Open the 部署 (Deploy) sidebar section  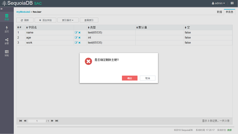[6, 41]
